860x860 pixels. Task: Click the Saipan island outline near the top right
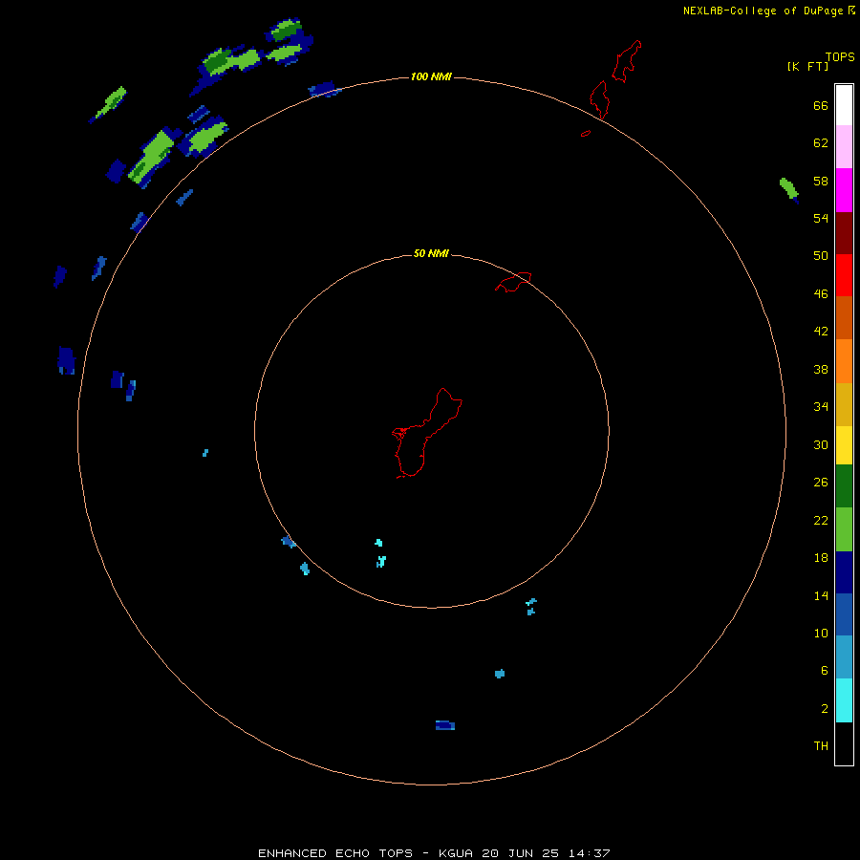[626, 61]
